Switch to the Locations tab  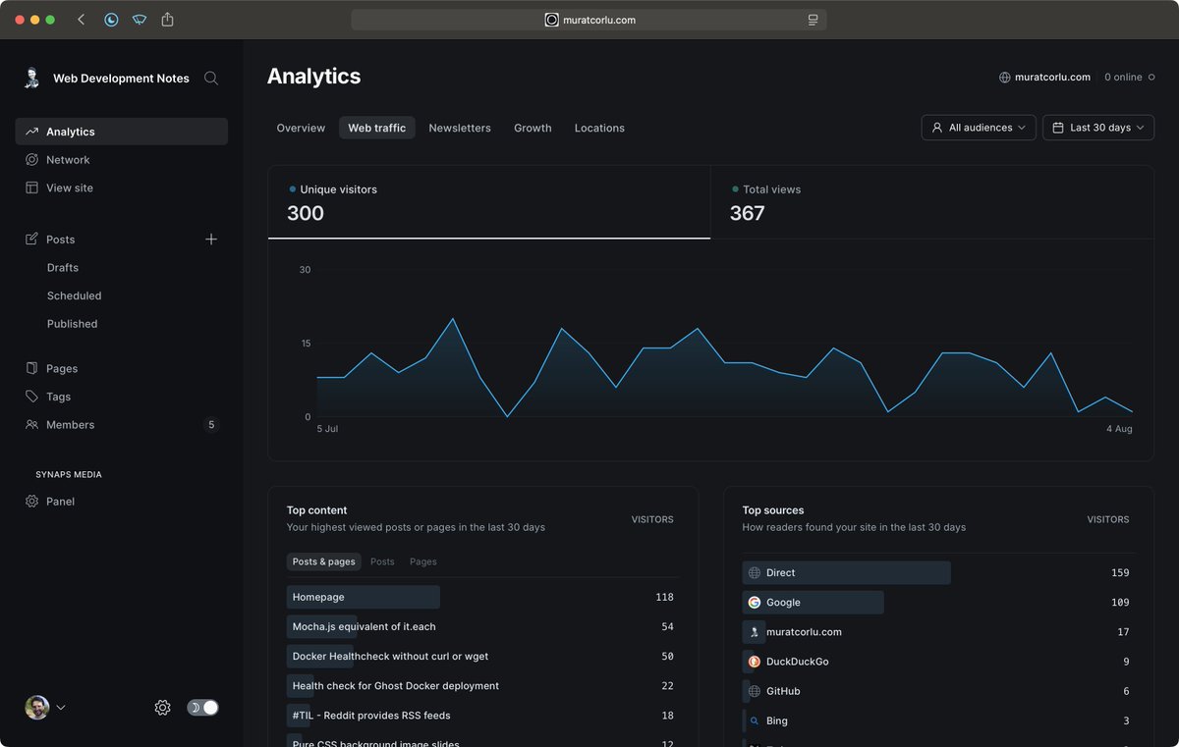[599, 129]
